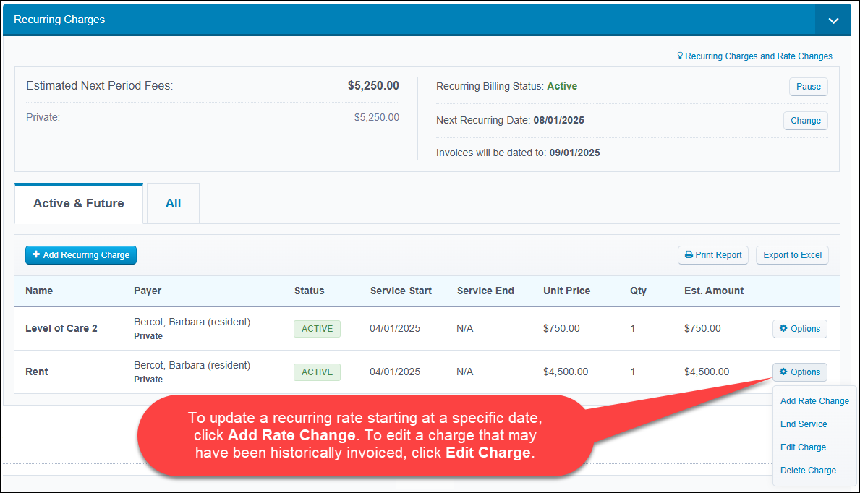Switch to the Active & Future tab

click(78, 203)
